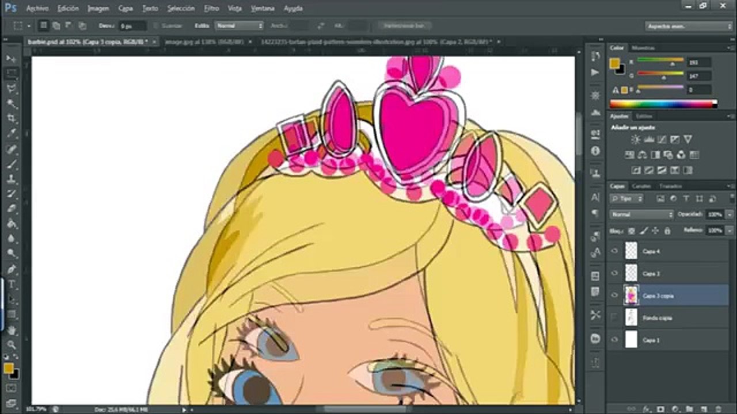Image resolution: width=737 pixels, height=414 pixels.
Task: Select the Crop tool
Action: coord(11,118)
